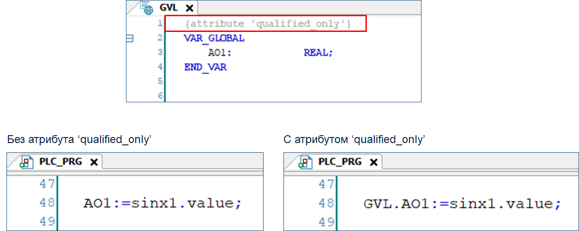Click empty line 6 in the GVL editor
Image resolution: width=579 pixels, height=231 pixels.
278,95
